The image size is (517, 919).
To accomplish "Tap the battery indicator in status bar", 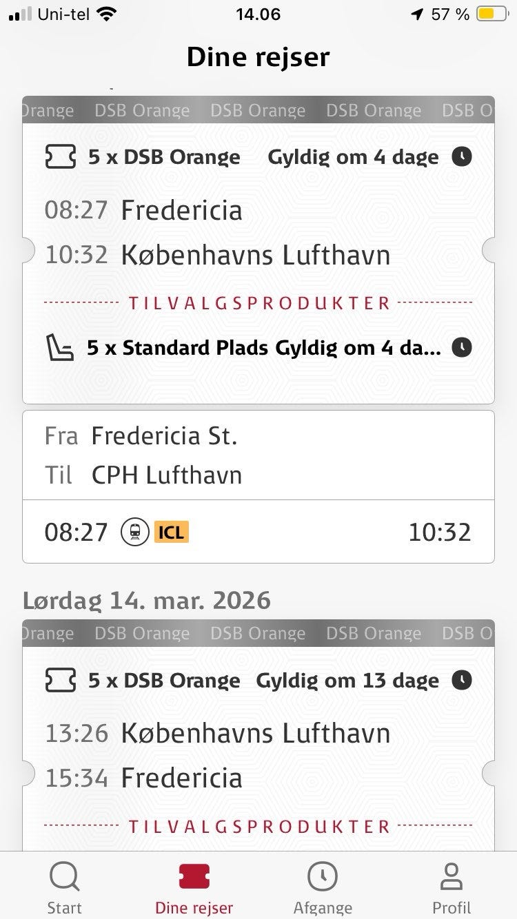I will 491,14.
